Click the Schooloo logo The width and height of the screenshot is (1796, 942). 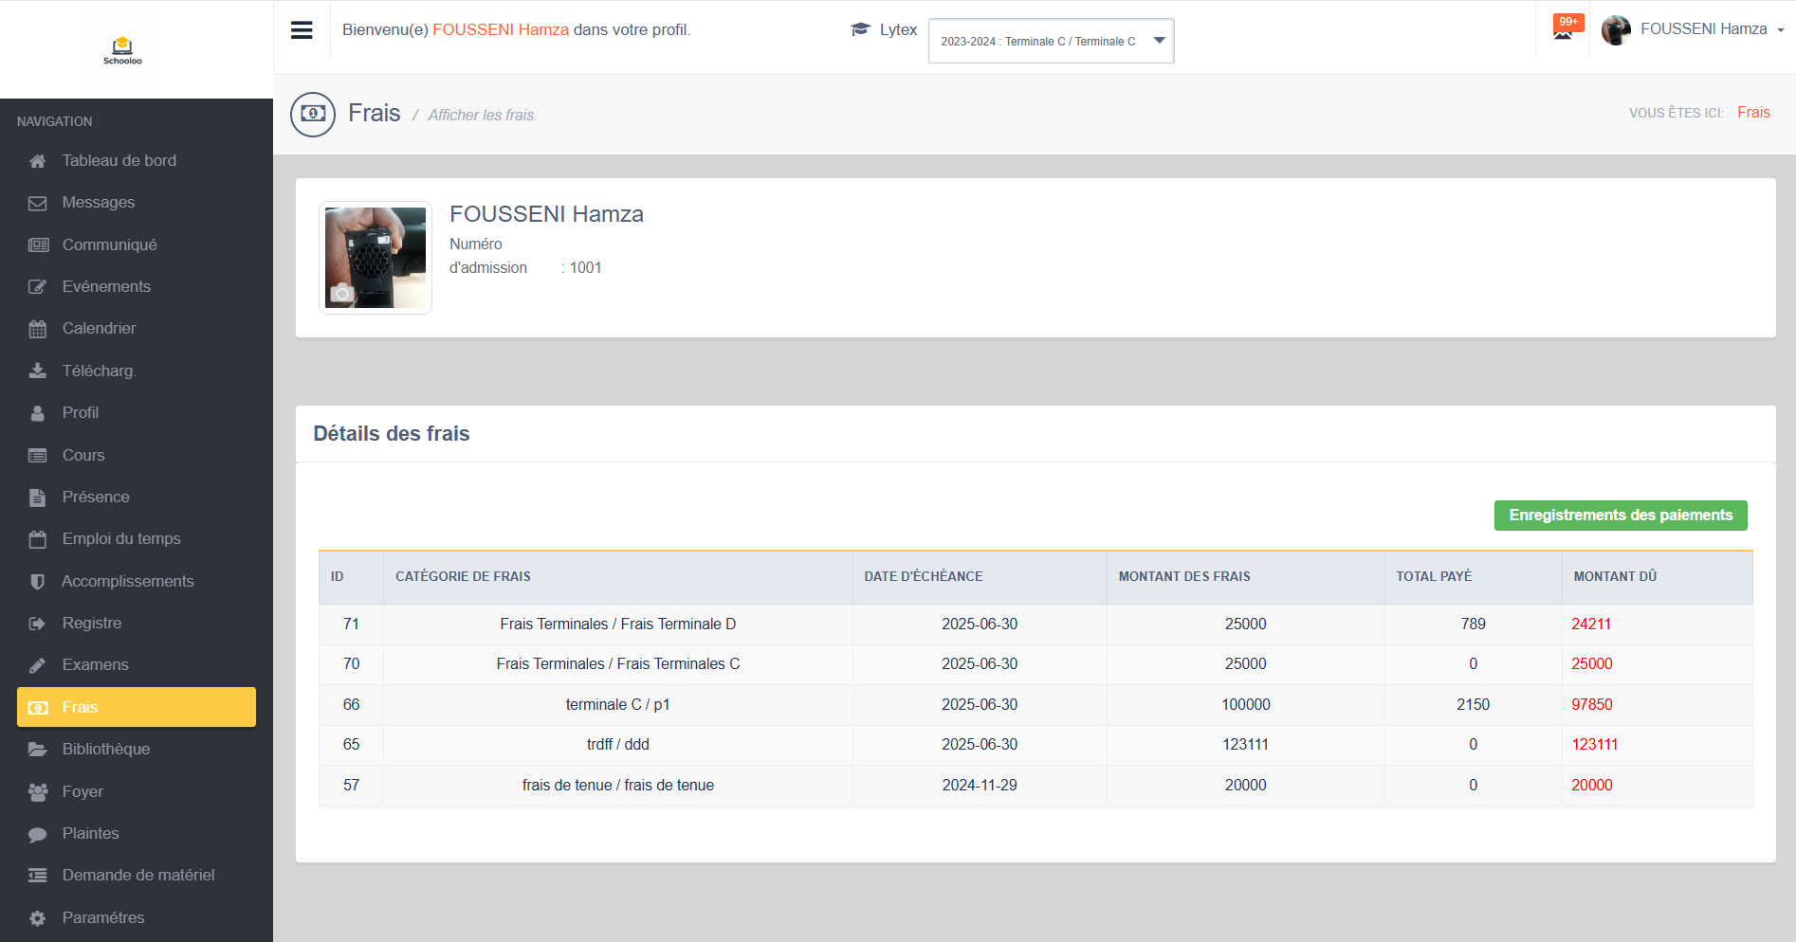point(122,50)
